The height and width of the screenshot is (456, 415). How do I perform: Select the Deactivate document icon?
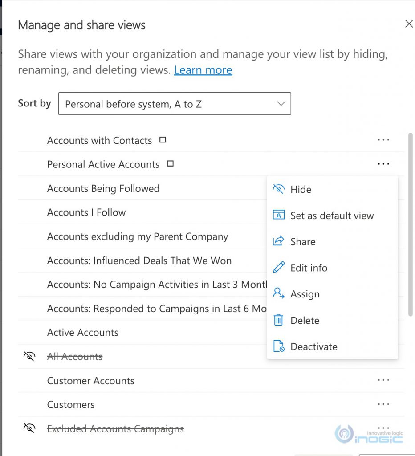(x=278, y=346)
